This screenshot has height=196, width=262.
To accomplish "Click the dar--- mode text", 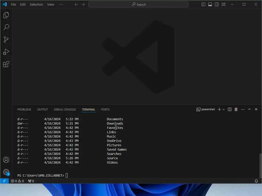I will (x=23, y=123).
